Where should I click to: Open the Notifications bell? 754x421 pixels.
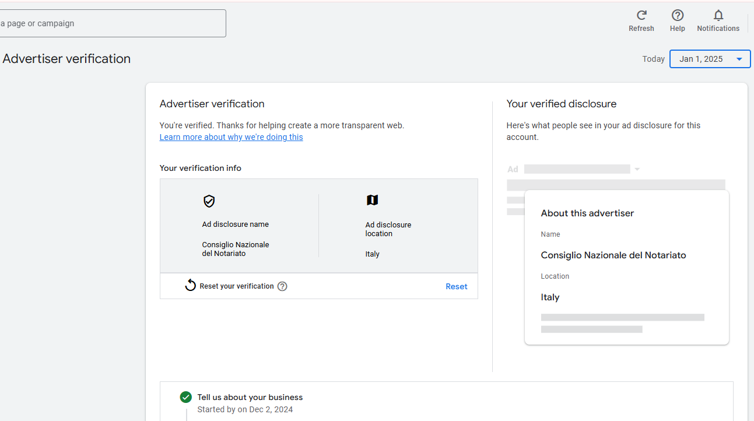coord(718,15)
